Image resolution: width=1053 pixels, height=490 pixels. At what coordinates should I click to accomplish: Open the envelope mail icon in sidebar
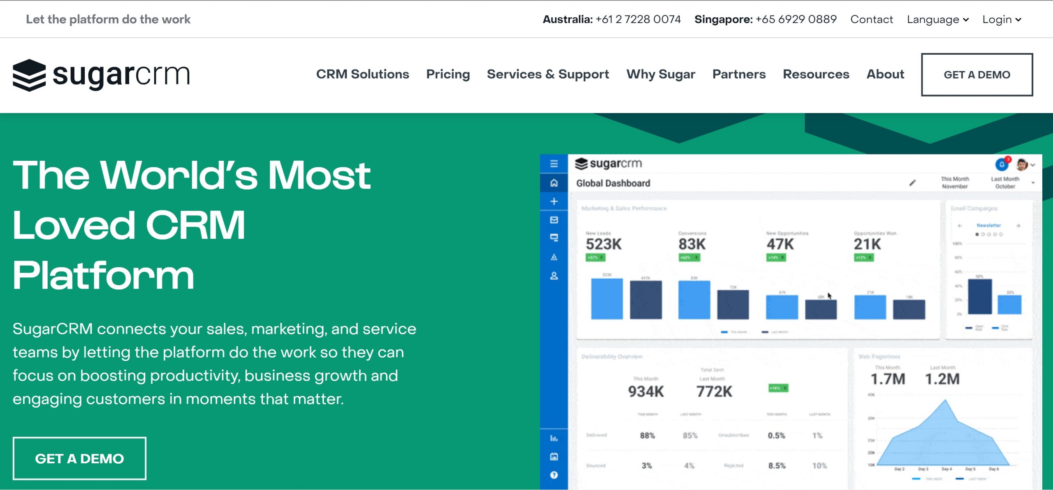pyautogui.click(x=554, y=220)
